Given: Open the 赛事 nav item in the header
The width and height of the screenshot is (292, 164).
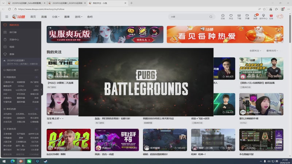Looking at the screenshot, I should (x=67, y=17).
